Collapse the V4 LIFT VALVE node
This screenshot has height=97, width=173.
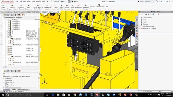click(x=7, y=55)
